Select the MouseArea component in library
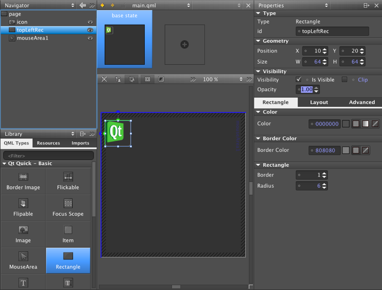 point(23,260)
